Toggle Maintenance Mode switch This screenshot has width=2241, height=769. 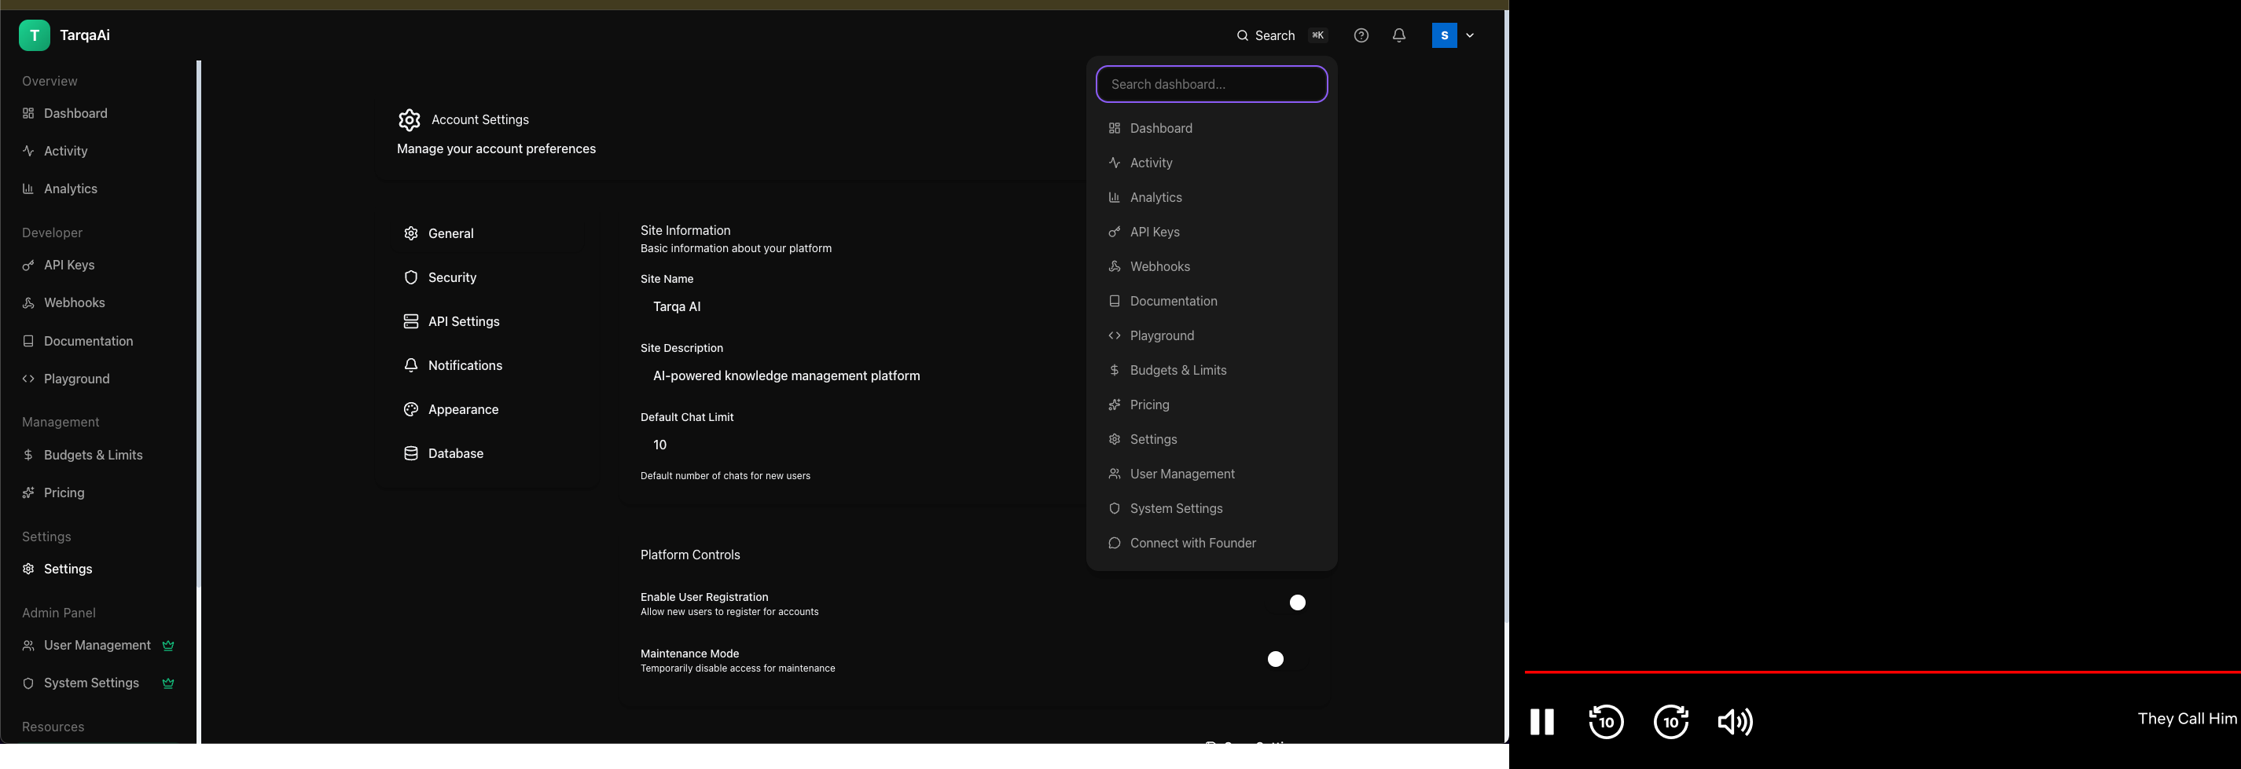click(x=1289, y=660)
